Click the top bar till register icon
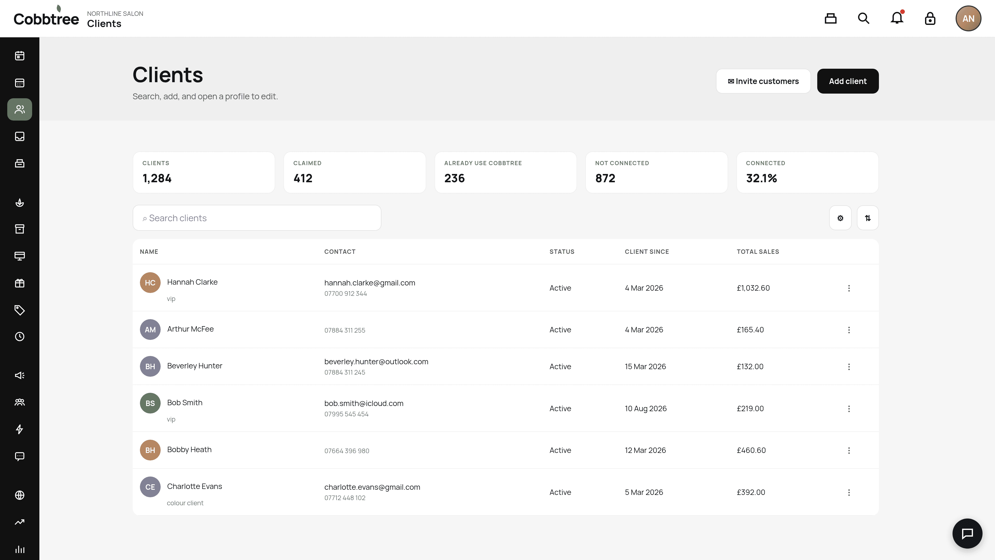Screen dimensions: 995x560 (x=830, y=18)
